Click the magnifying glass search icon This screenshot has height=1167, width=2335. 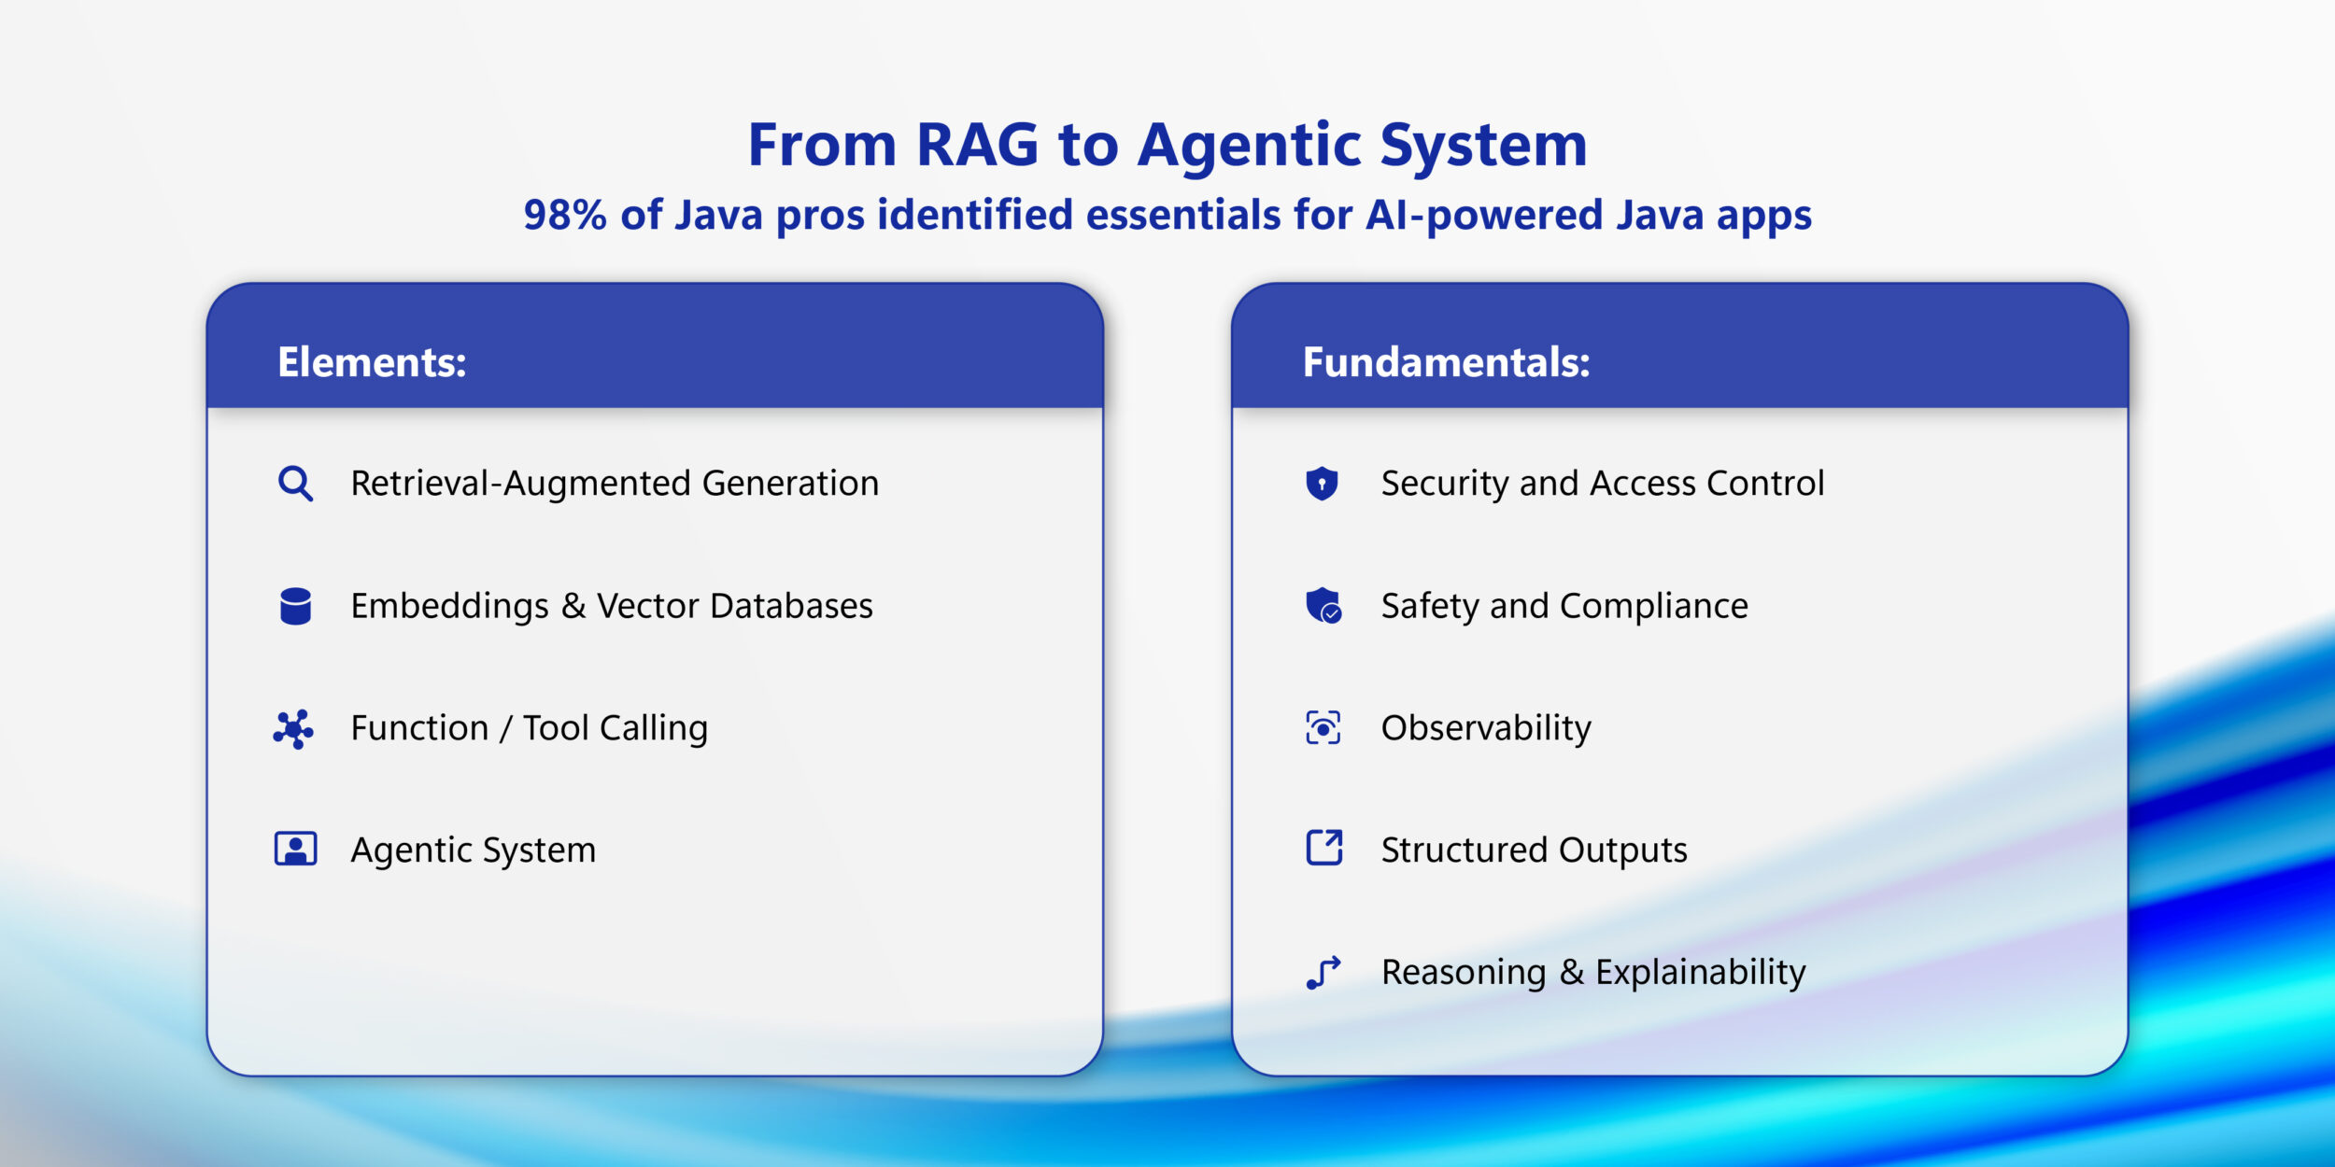(295, 484)
